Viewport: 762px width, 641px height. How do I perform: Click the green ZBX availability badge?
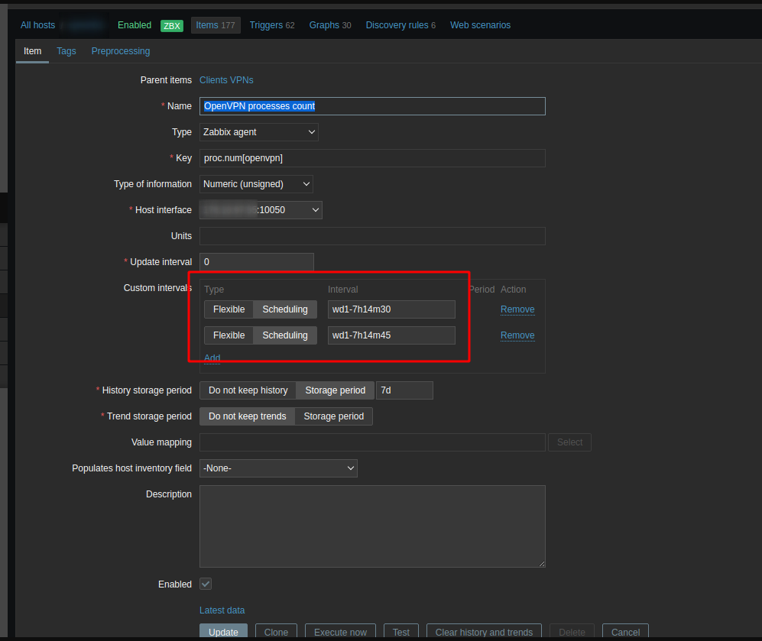(172, 25)
